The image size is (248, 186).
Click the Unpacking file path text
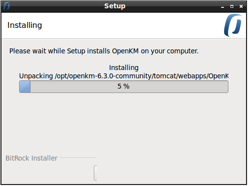tap(124, 76)
